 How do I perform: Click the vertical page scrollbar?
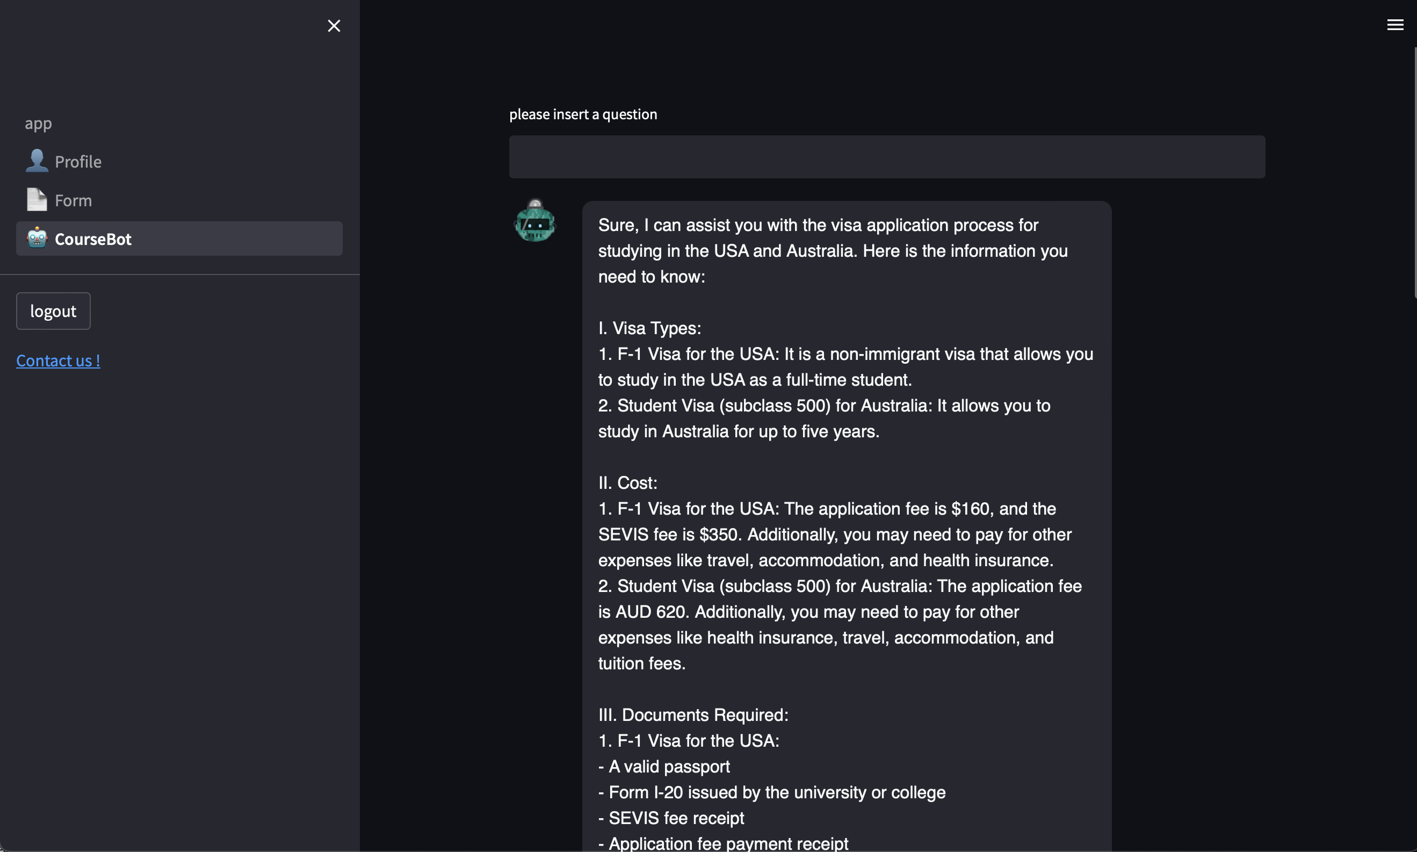click(x=1415, y=172)
